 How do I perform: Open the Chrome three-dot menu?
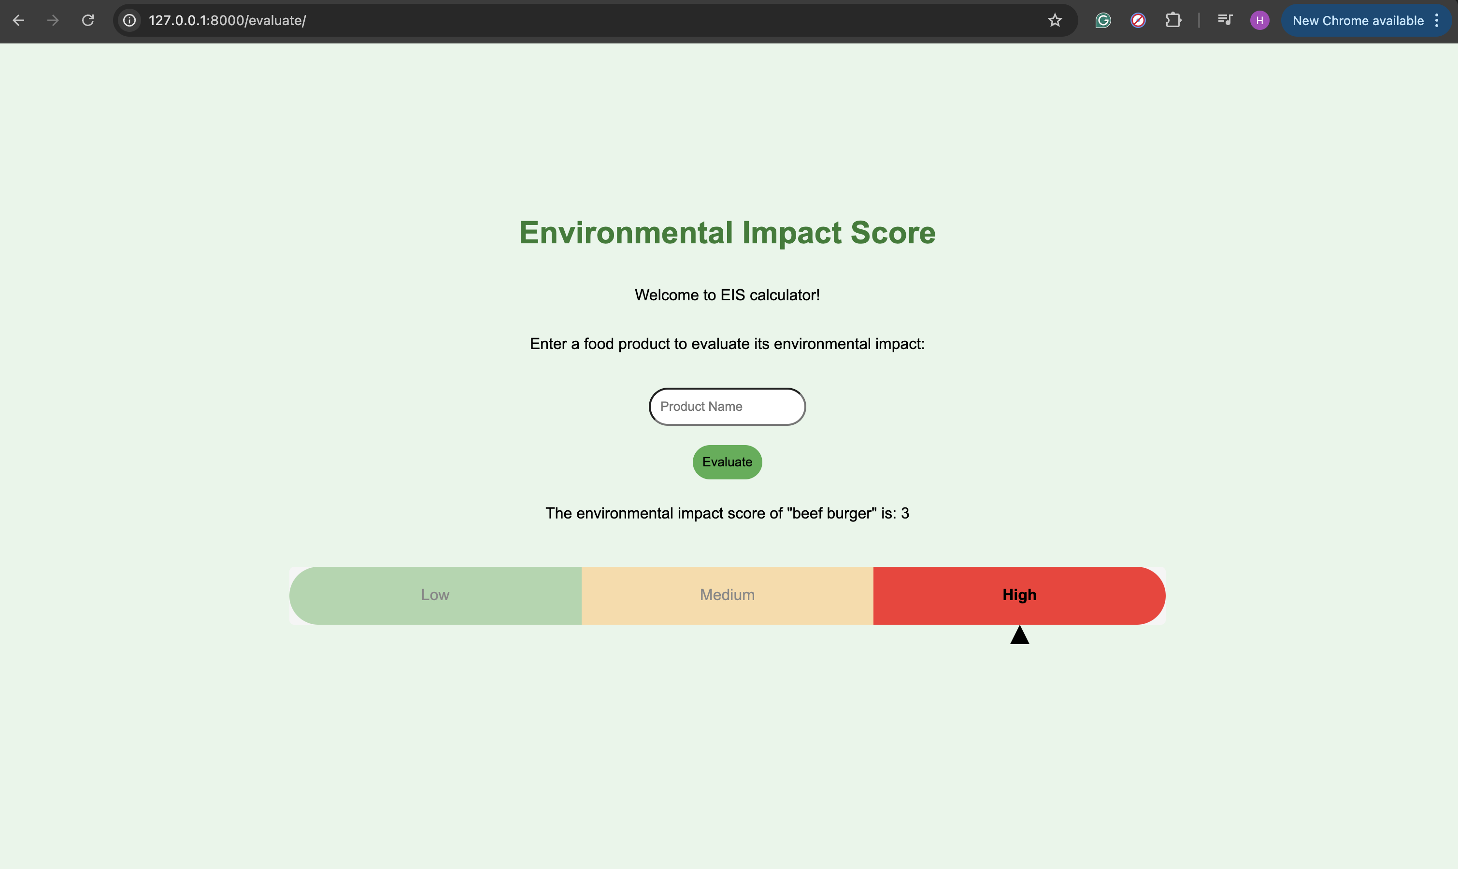[1437, 20]
